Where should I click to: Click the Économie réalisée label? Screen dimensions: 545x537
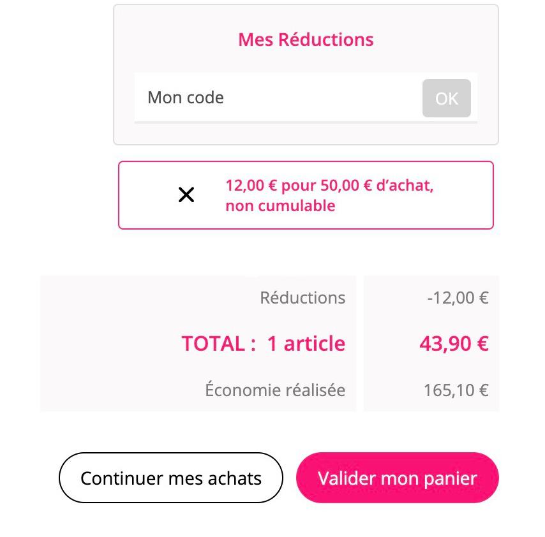coord(275,390)
